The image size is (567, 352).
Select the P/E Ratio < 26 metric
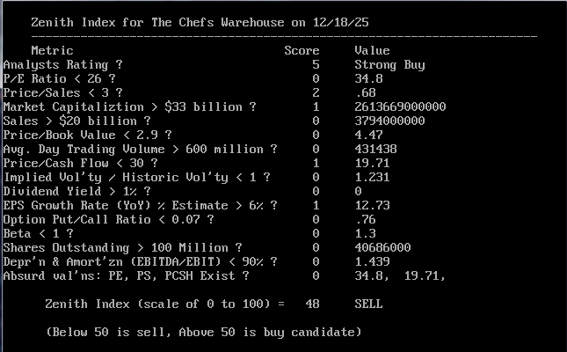point(59,78)
